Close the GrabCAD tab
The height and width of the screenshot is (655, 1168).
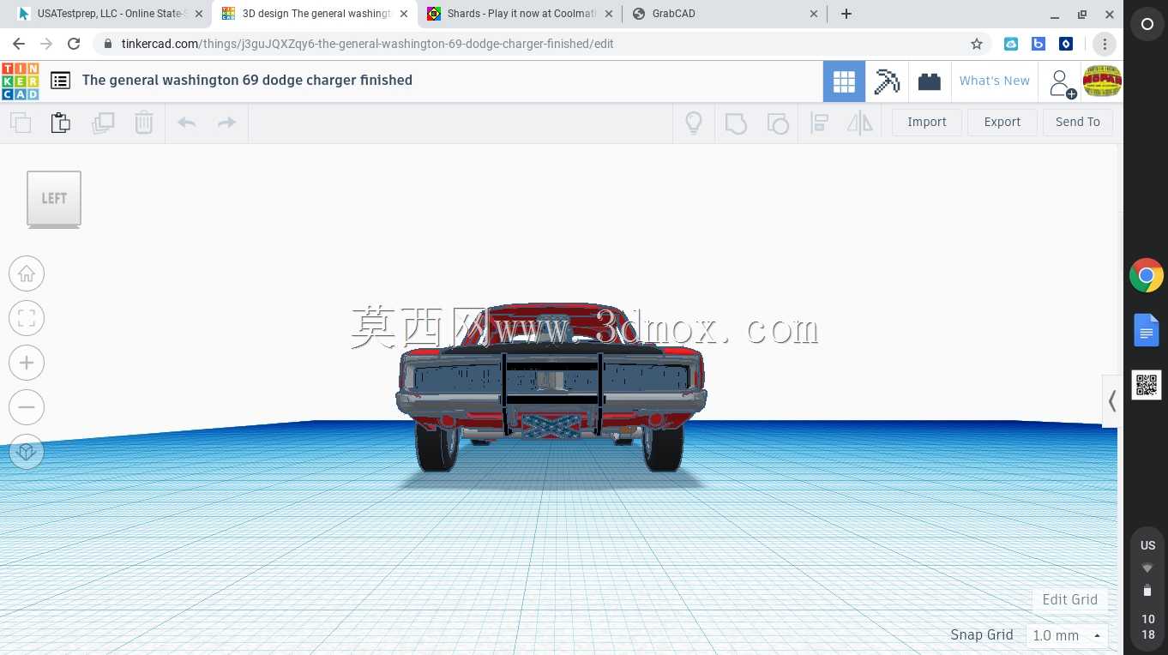point(814,14)
